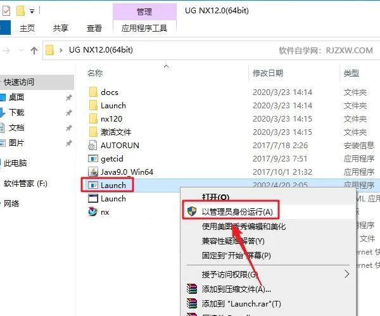Image resolution: width=380 pixels, height=316 pixels.
Task: Open the docs folder icon
Action: (x=93, y=92)
